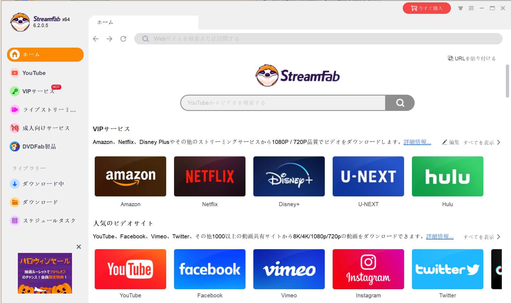Screen dimensions: 511x303
Task: Click the gray search magnifier button
Action: pos(400,103)
